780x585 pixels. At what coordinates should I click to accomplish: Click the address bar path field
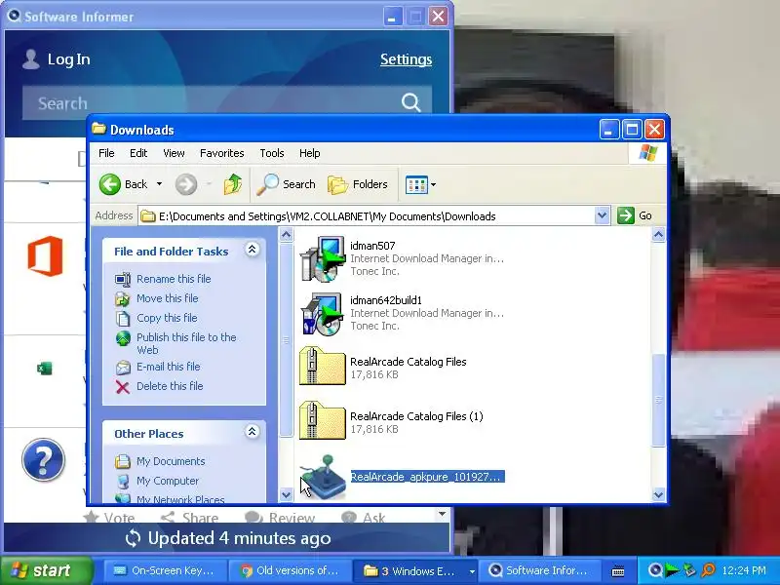(x=368, y=215)
